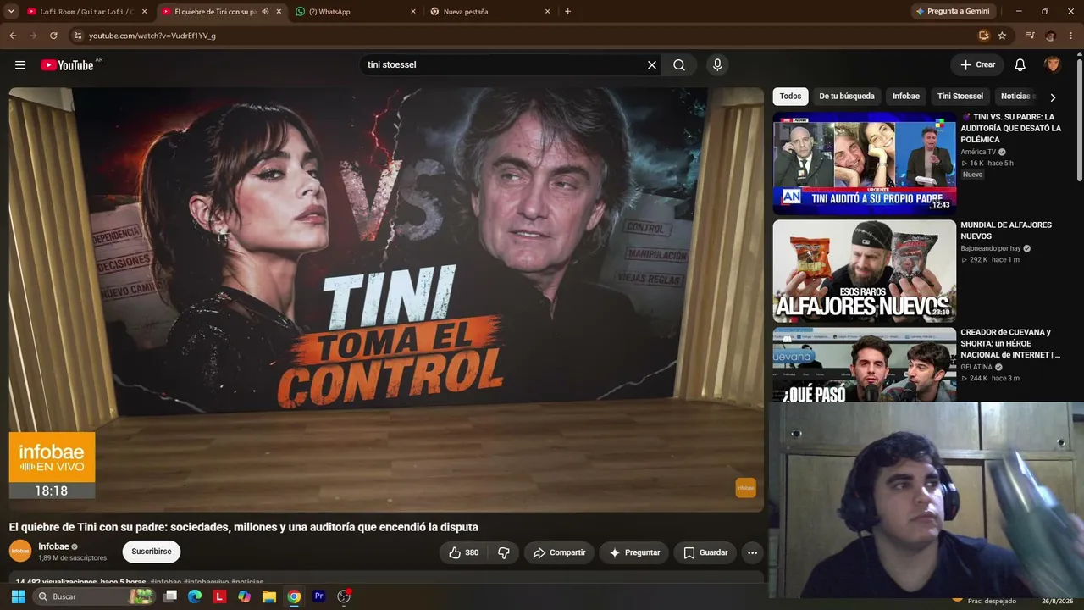Run the search with the magnifier button
The image size is (1084, 610).
tap(679, 65)
